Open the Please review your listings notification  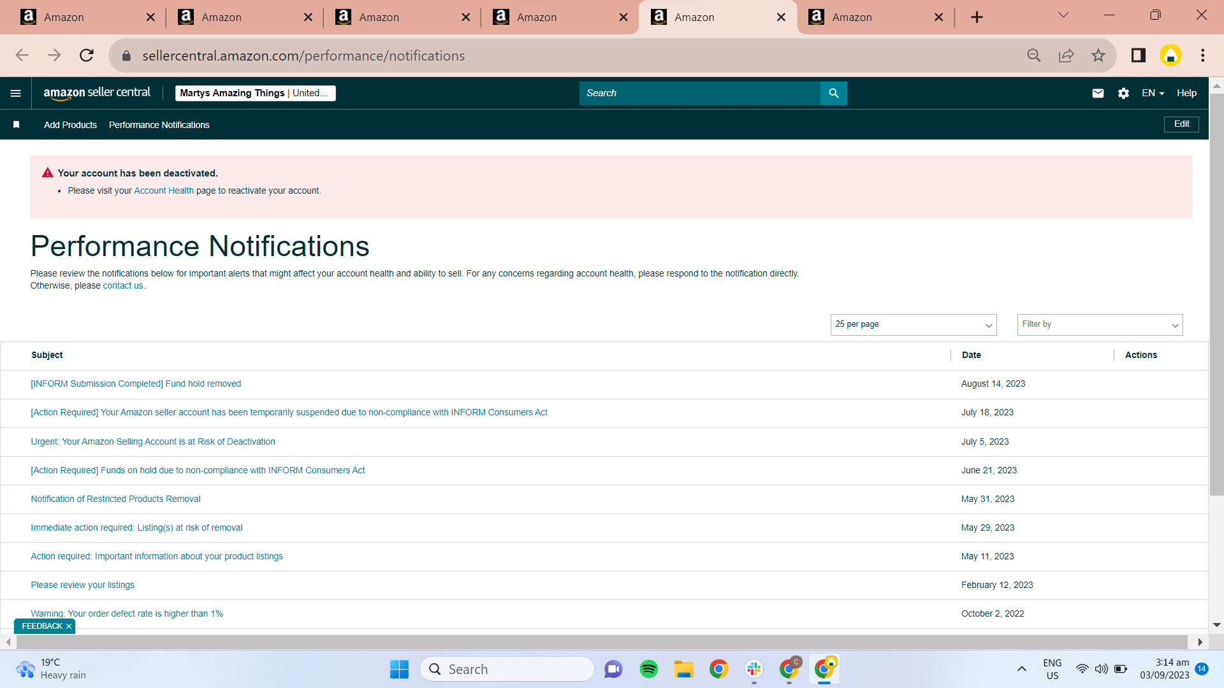pos(83,585)
